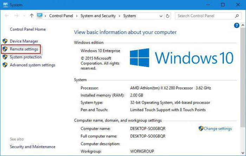Select Control Panel in breadcrumb path

coord(61,16)
